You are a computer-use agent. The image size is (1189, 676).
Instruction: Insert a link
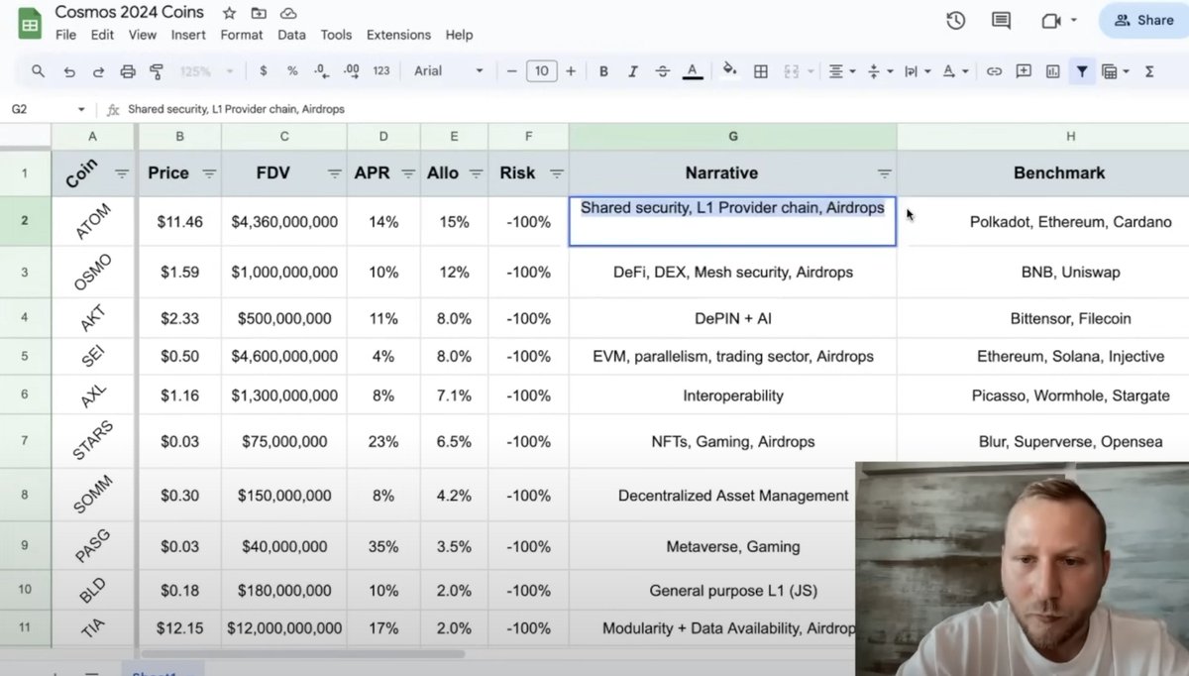click(x=994, y=71)
